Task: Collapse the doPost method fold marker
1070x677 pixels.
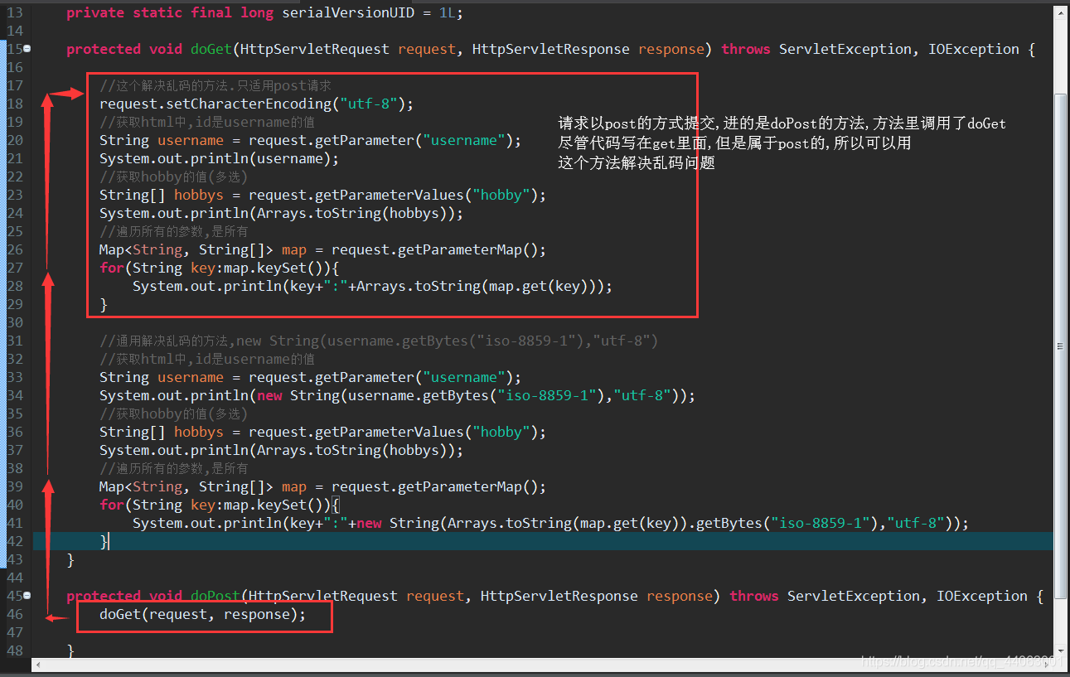Action: [27, 596]
